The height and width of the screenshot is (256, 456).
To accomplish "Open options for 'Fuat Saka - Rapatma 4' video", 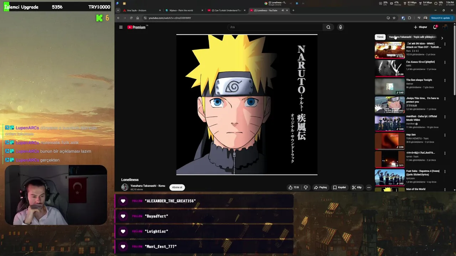I will [445, 171].
